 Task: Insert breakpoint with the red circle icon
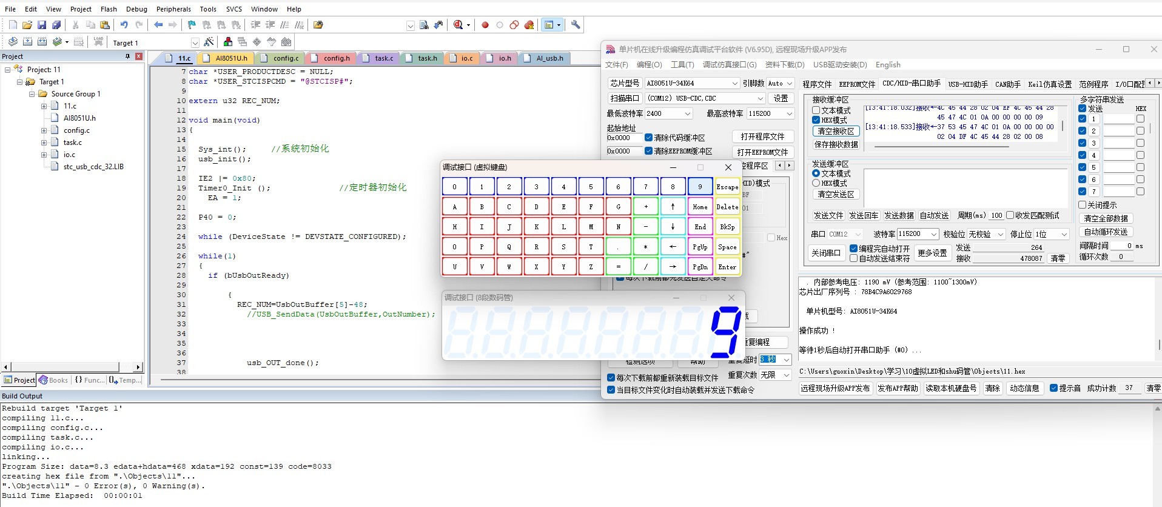pyautogui.click(x=485, y=25)
